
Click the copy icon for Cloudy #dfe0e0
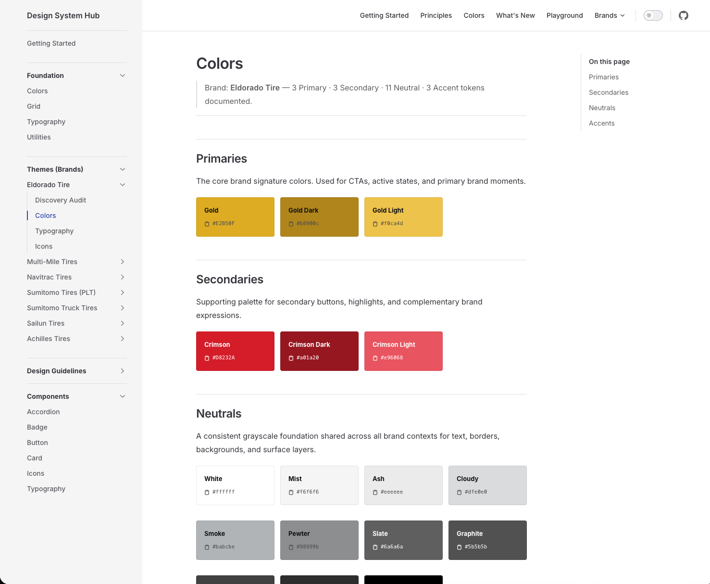click(x=460, y=492)
